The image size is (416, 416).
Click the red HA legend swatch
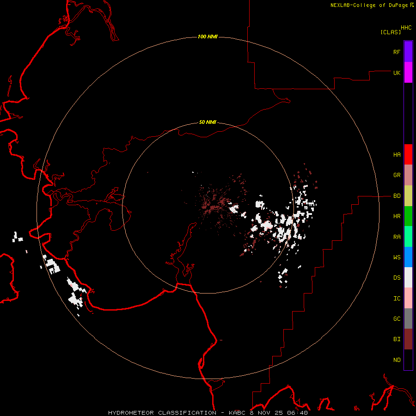click(x=408, y=154)
